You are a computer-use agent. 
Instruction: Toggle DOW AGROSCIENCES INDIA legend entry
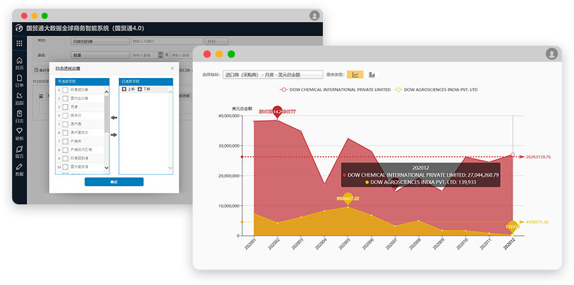pyautogui.click(x=436, y=90)
